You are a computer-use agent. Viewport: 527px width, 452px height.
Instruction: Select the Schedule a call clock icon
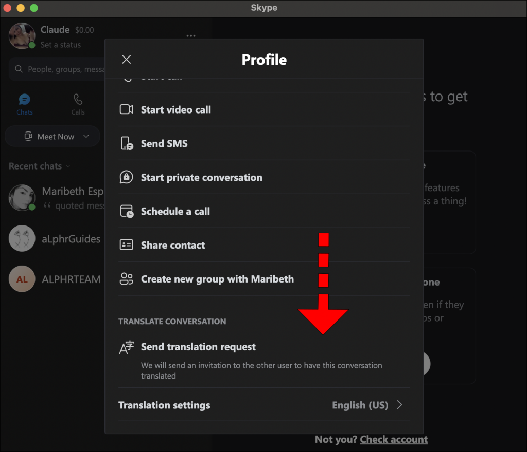(128, 211)
